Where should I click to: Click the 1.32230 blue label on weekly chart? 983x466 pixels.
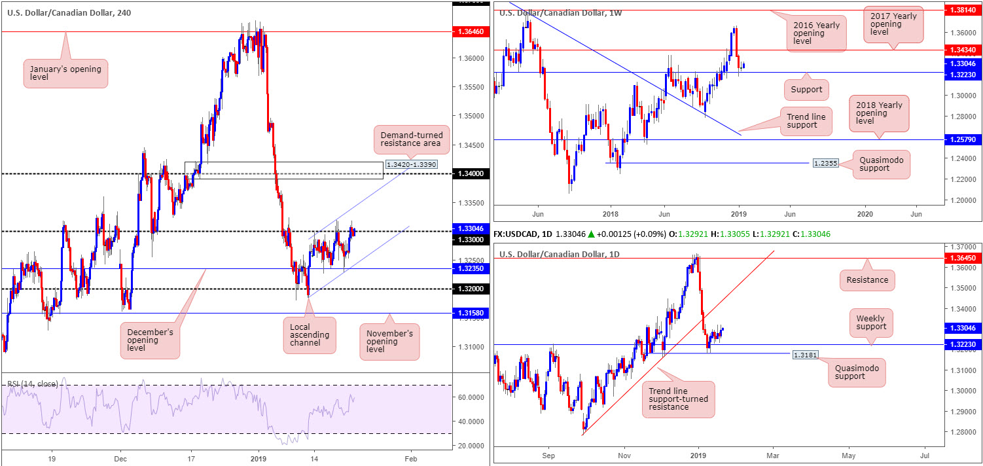tap(963, 73)
